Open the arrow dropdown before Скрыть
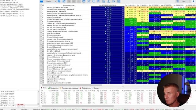This screenshot has width=196, height=110. (92, 88)
